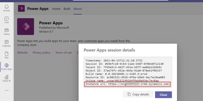
Task: Close the session details dialog
Action: tap(163, 95)
